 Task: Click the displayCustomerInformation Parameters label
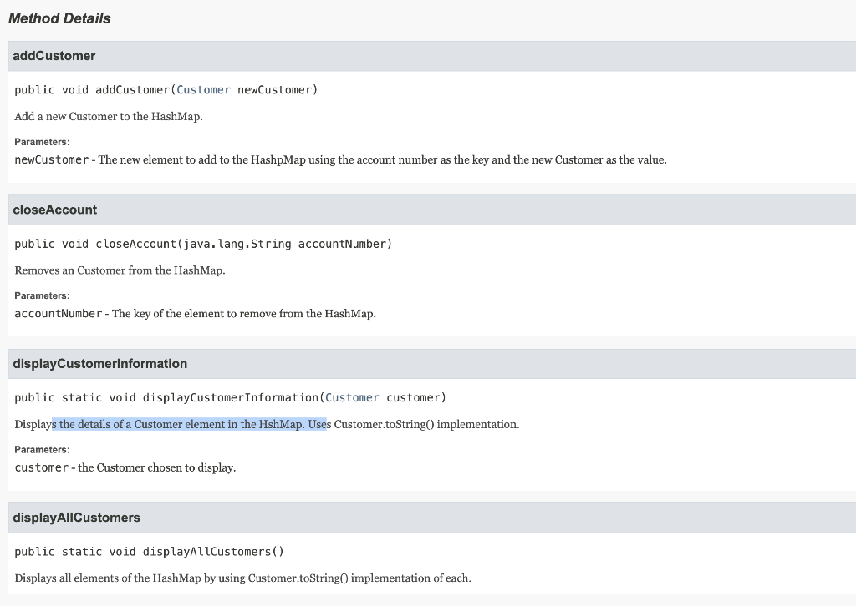42,449
